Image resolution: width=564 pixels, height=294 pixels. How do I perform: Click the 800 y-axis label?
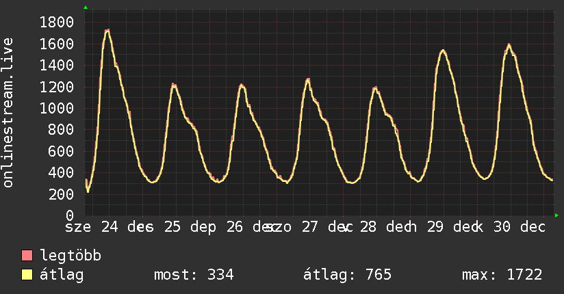[x=61, y=130]
